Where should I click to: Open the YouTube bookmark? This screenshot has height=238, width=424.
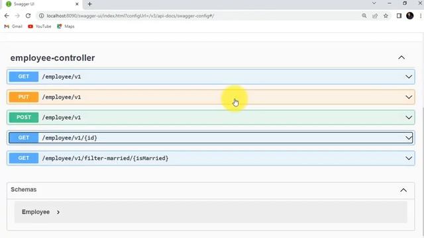click(40, 26)
